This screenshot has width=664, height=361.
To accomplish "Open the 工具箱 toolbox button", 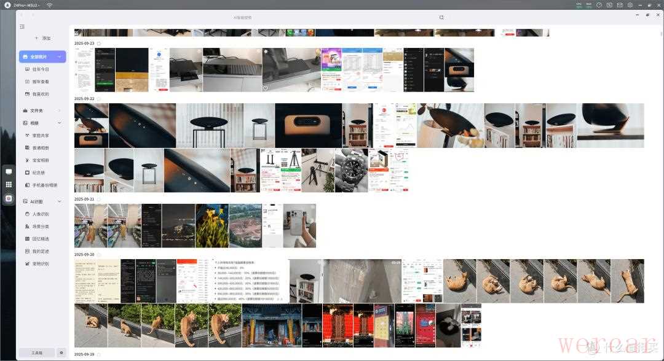I will point(37,352).
